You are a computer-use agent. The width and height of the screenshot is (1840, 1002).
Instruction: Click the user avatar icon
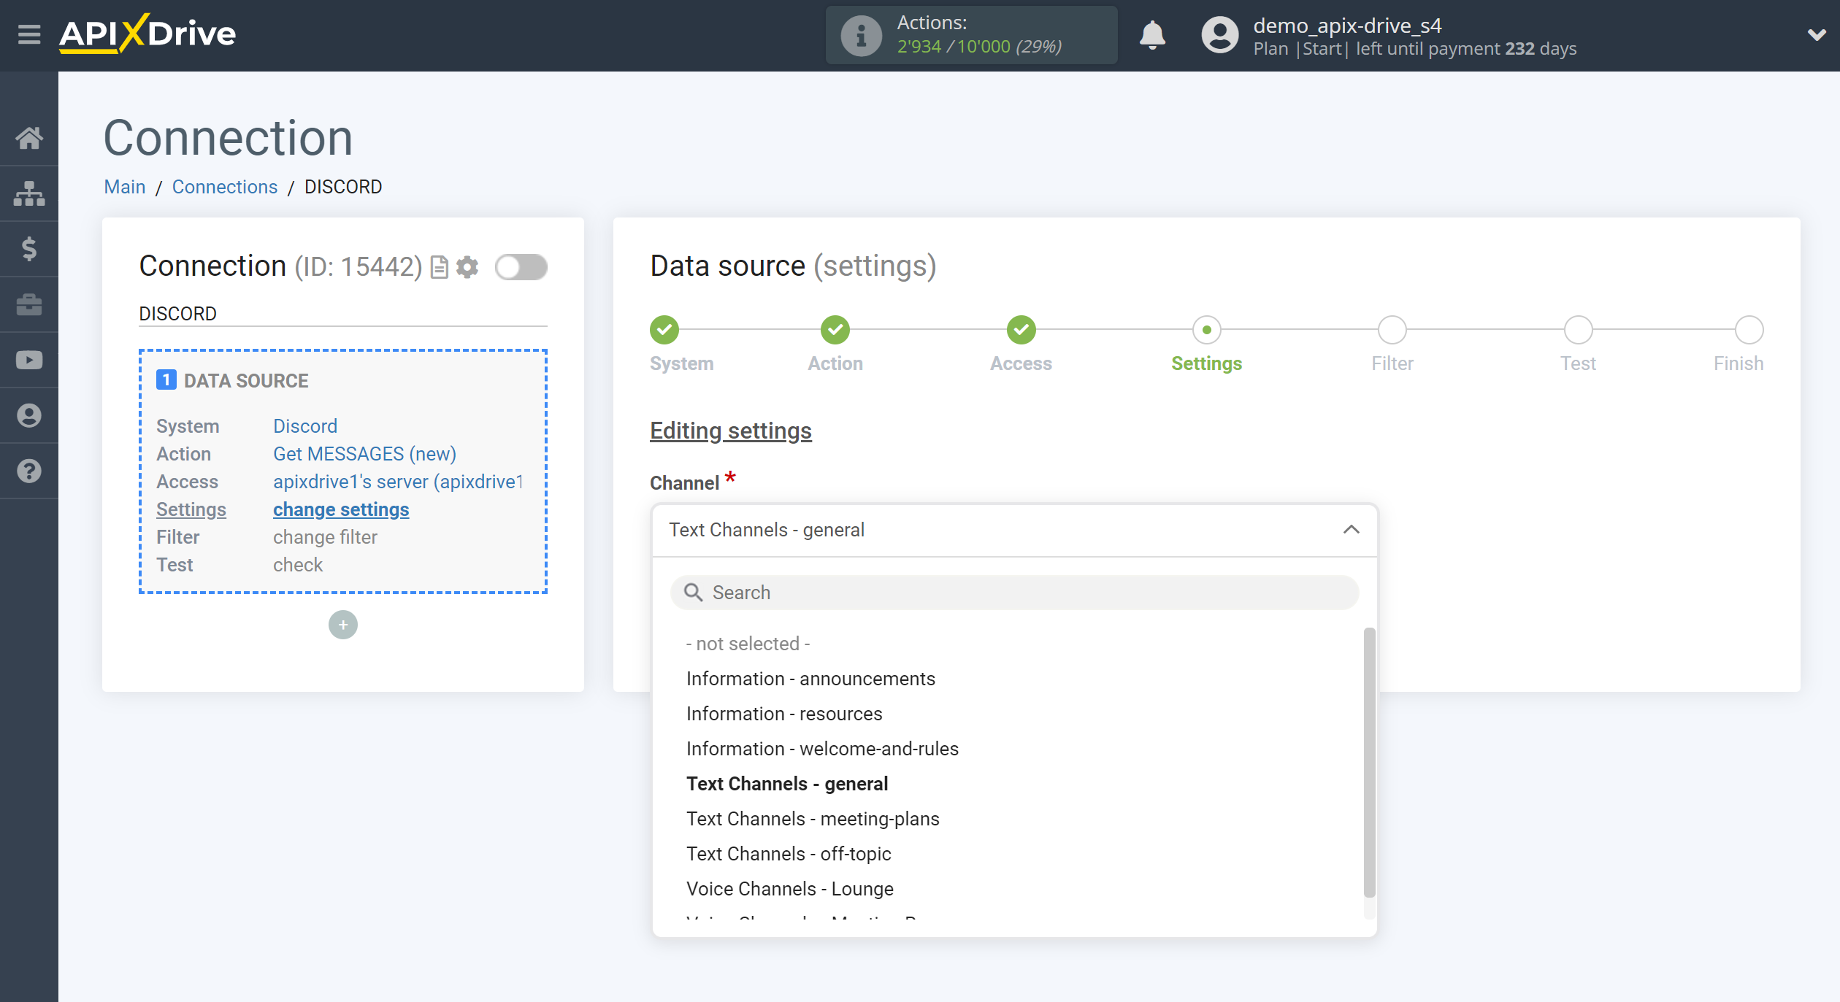(1219, 35)
